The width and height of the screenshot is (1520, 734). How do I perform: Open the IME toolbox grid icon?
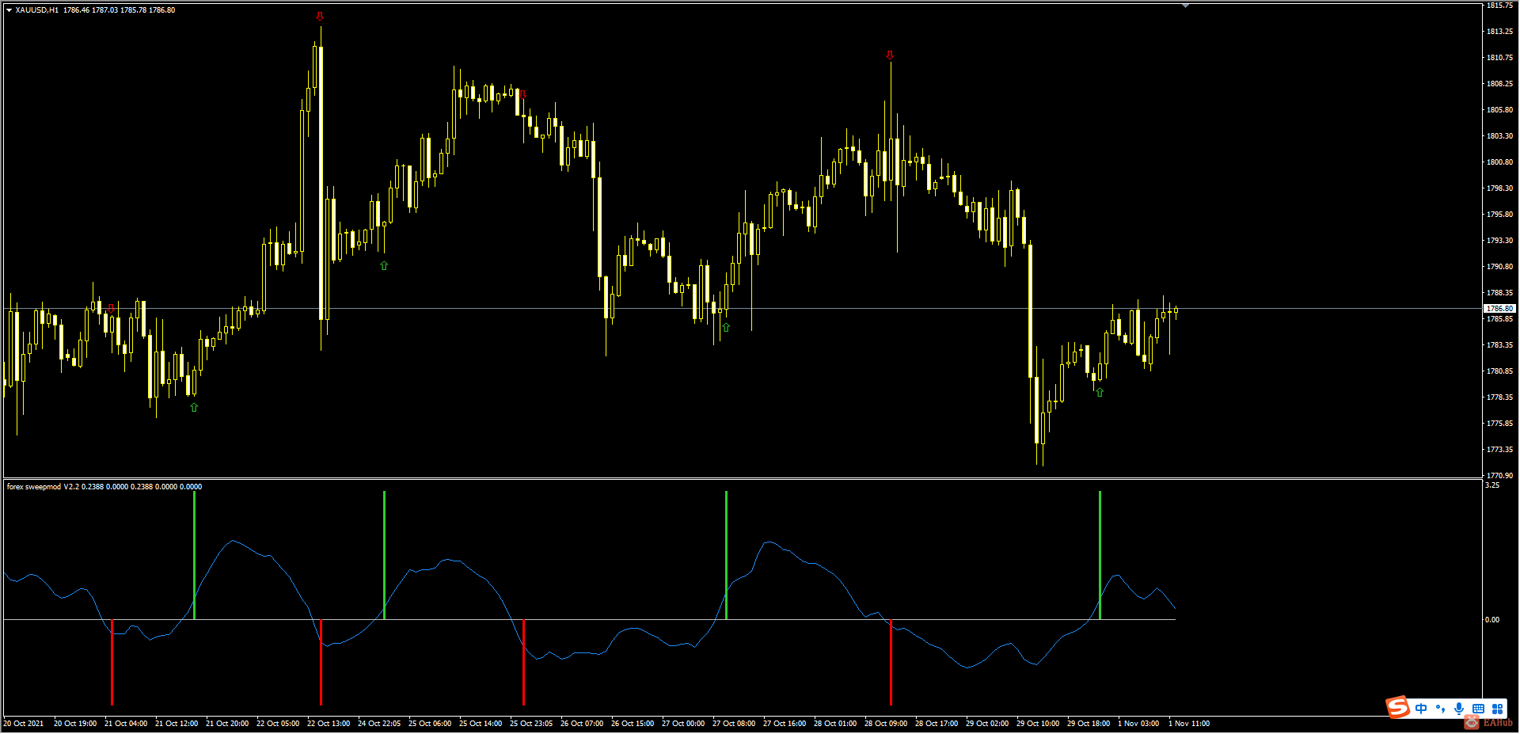click(1497, 709)
